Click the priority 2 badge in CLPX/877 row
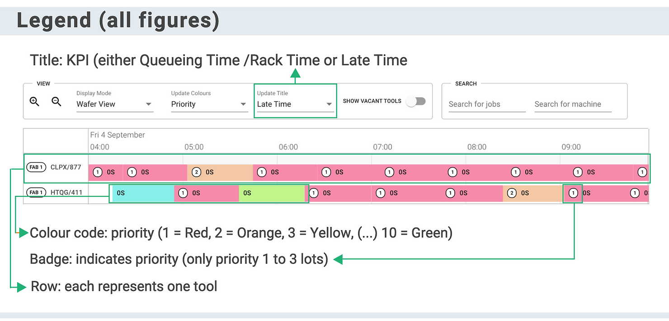This screenshot has height=321, width=669. pos(196,172)
